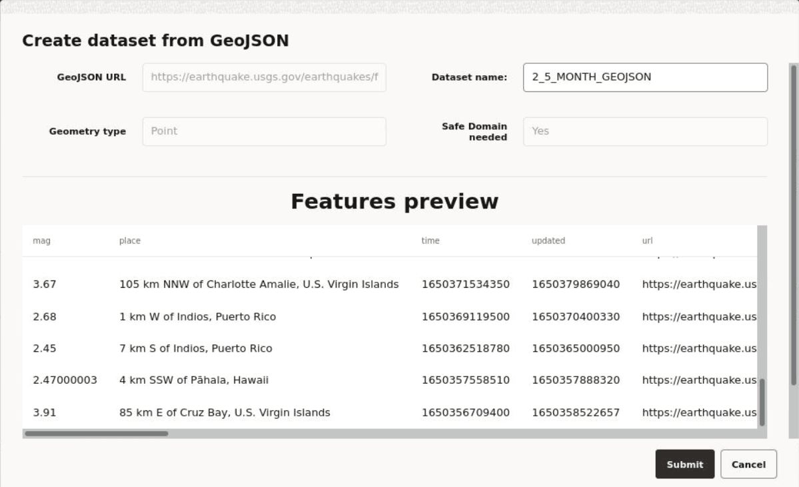This screenshot has height=487, width=799.
Task: Click the Features preview heading
Action: 395,201
